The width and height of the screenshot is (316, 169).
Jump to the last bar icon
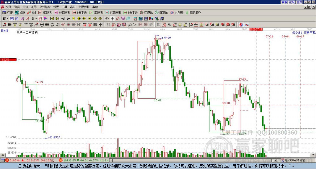click(x=57, y=19)
